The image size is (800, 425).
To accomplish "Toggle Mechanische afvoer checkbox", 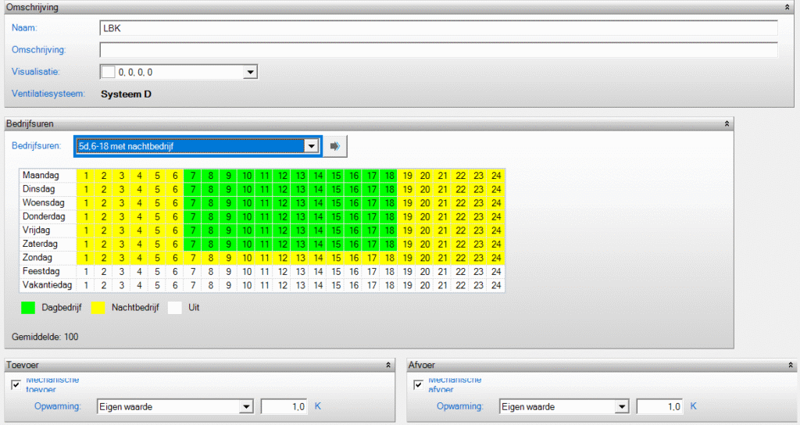I will [x=419, y=384].
